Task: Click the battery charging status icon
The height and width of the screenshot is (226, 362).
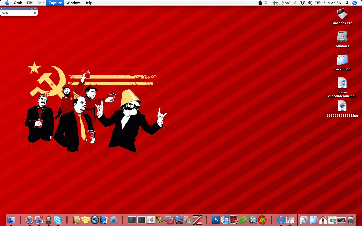Action: 318,3
